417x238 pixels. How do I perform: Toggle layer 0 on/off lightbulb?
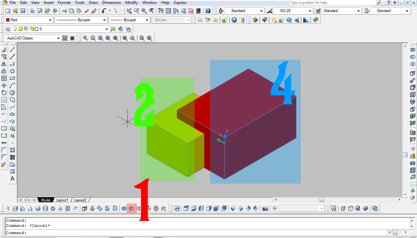pyautogui.click(x=15, y=29)
